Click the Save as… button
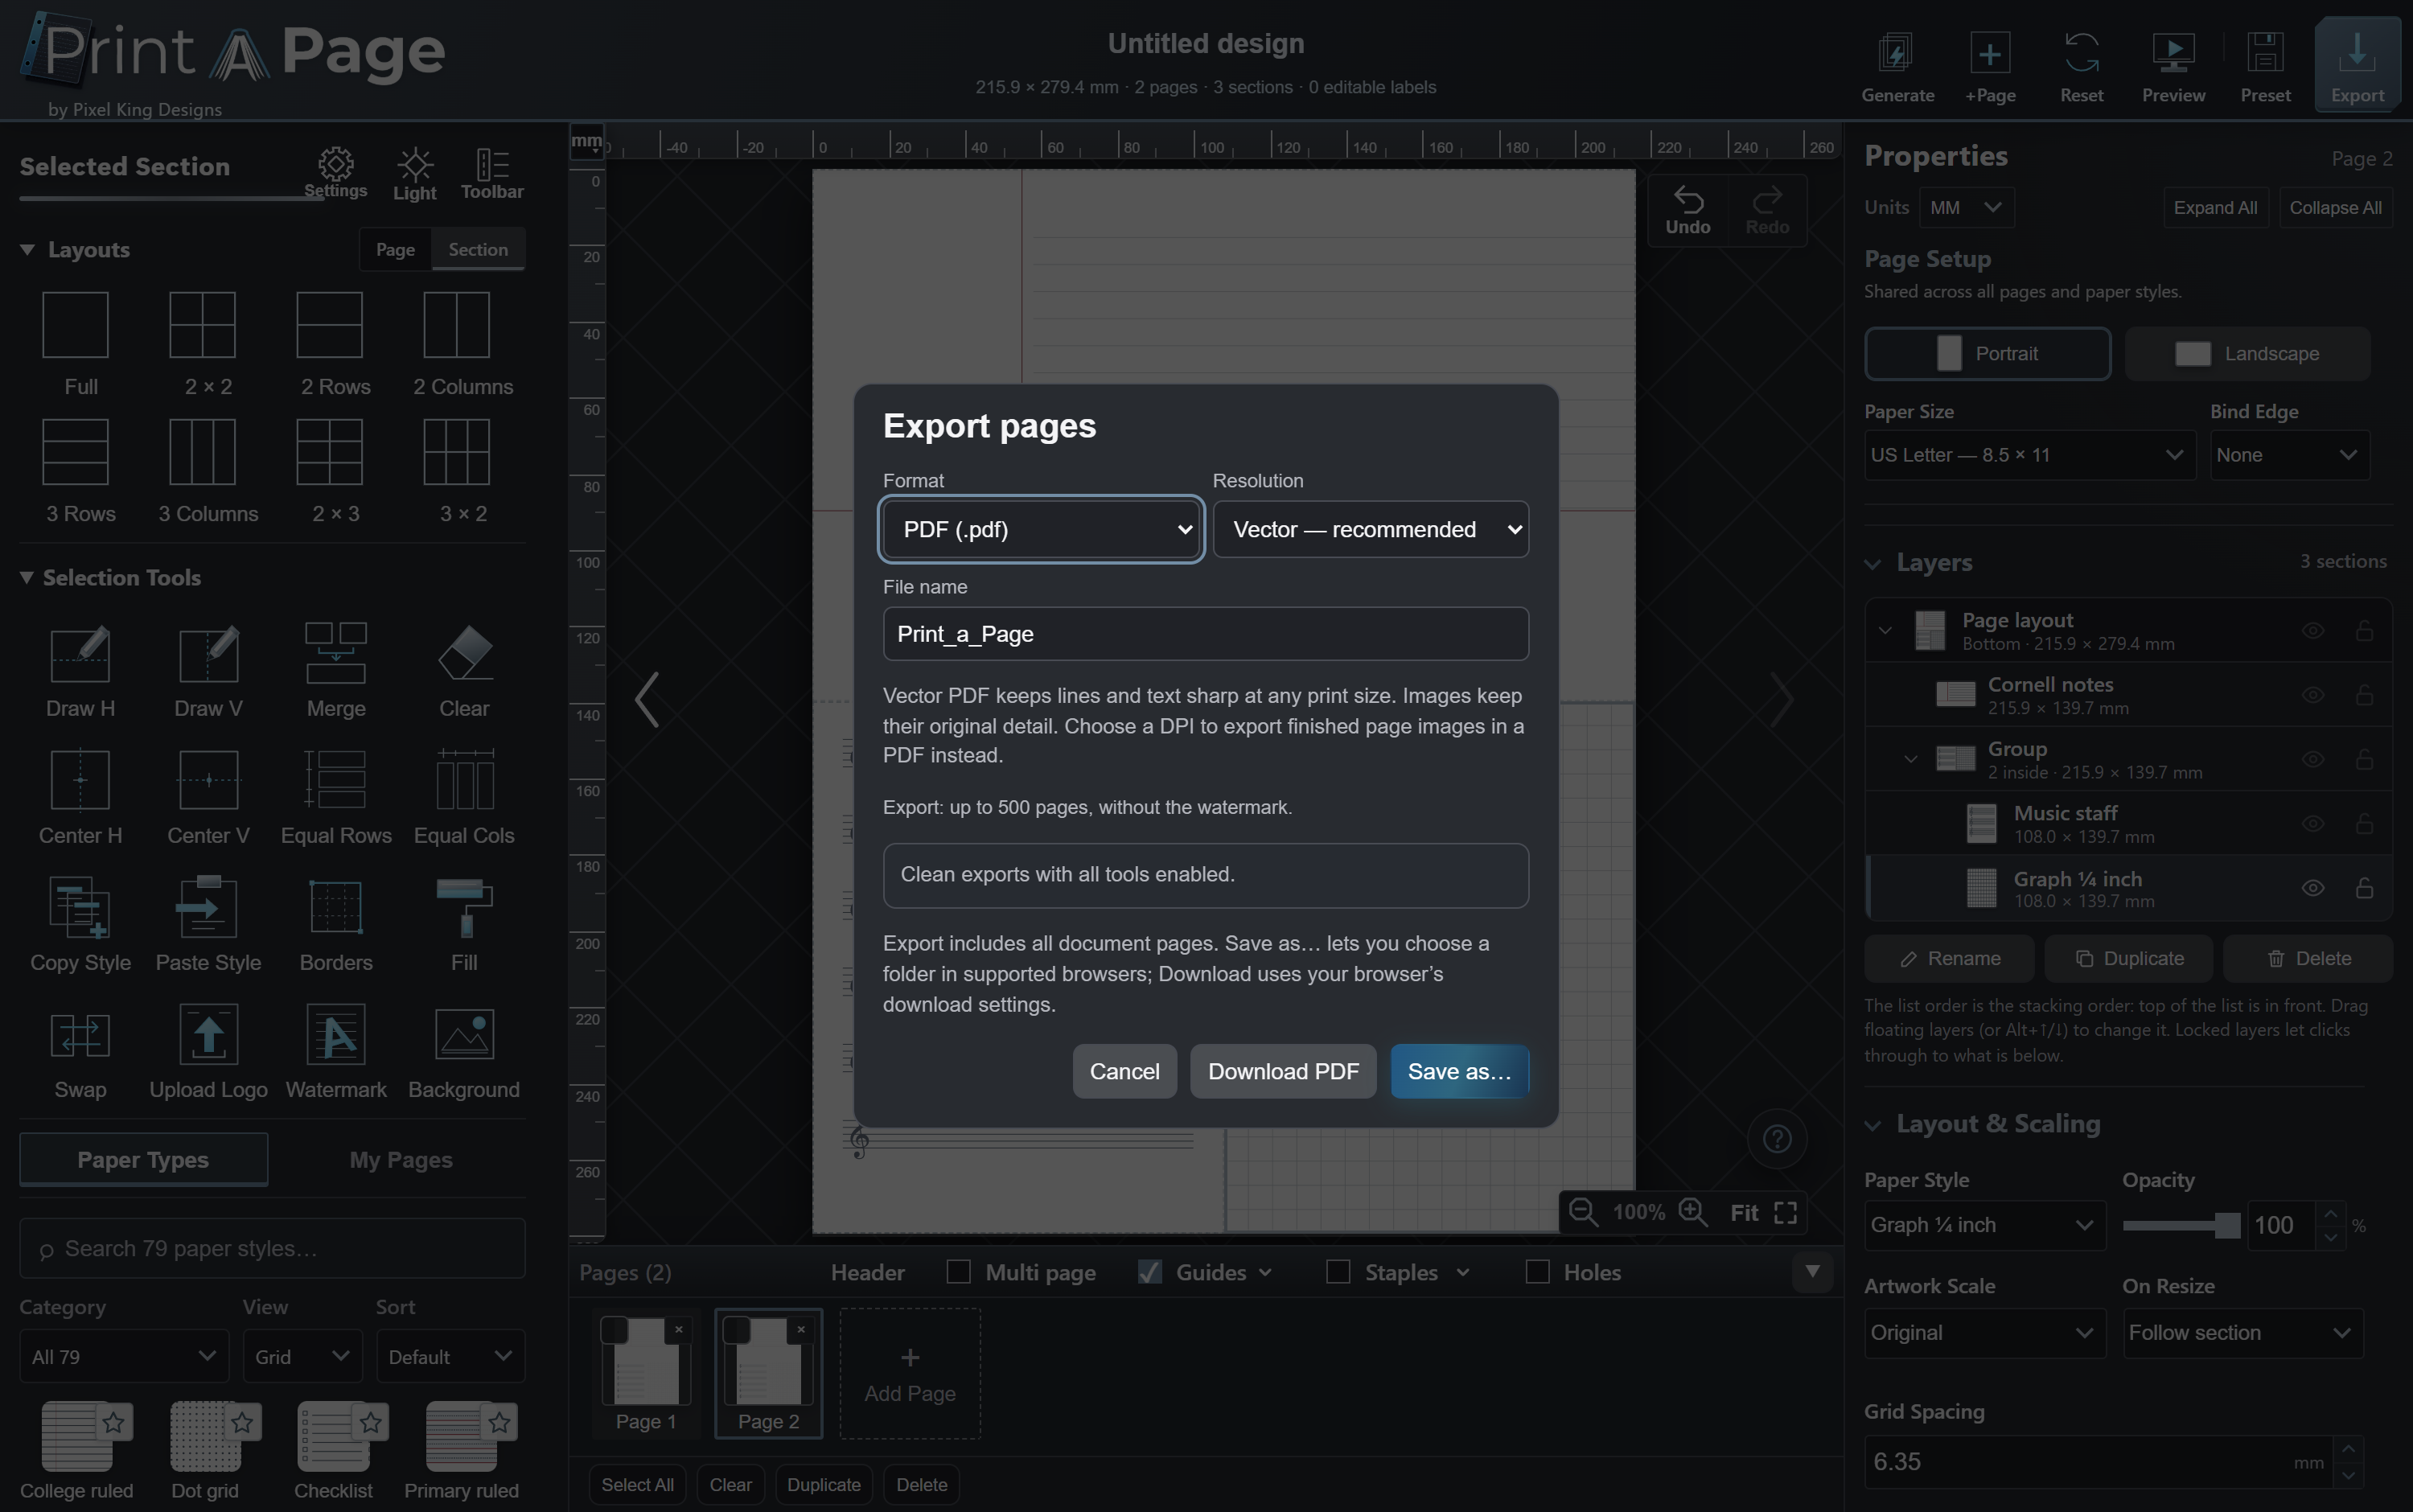The height and width of the screenshot is (1512, 2413). (1459, 1071)
